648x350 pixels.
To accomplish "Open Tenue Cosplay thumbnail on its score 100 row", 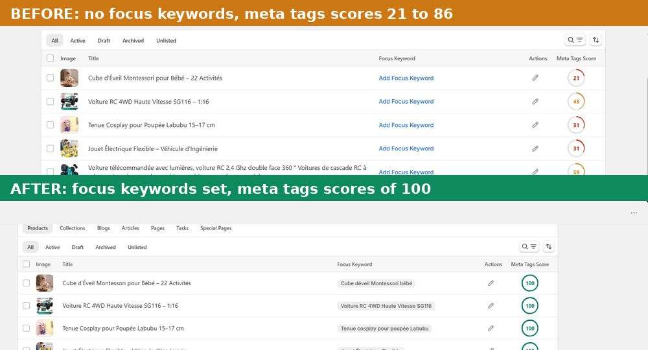I will click(x=45, y=328).
